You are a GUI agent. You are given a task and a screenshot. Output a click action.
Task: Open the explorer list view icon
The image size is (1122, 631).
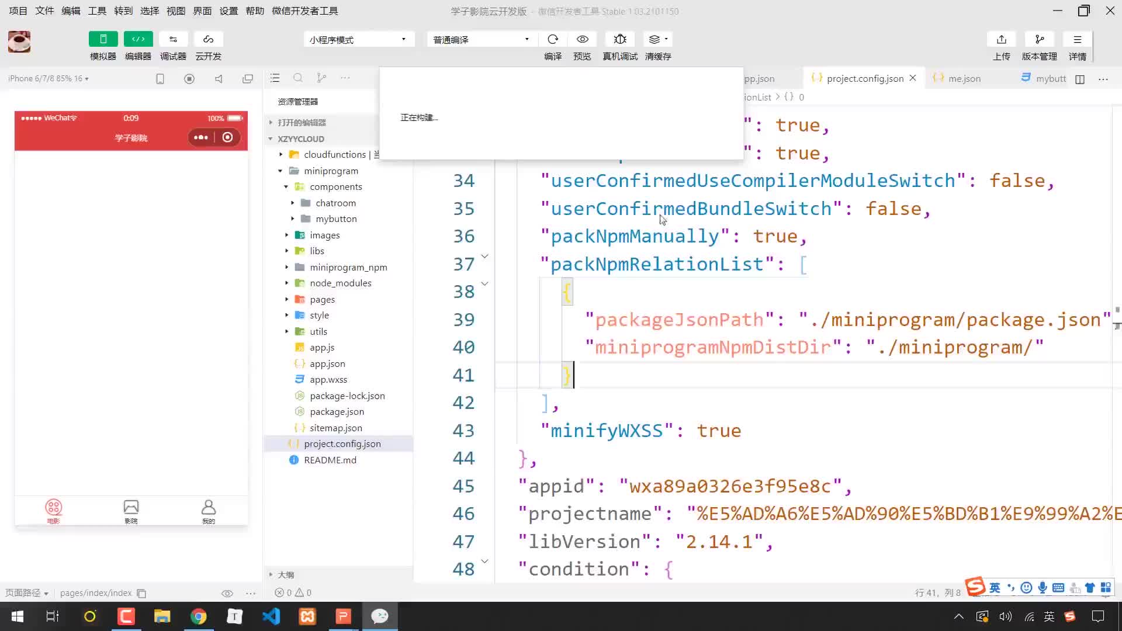click(275, 78)
